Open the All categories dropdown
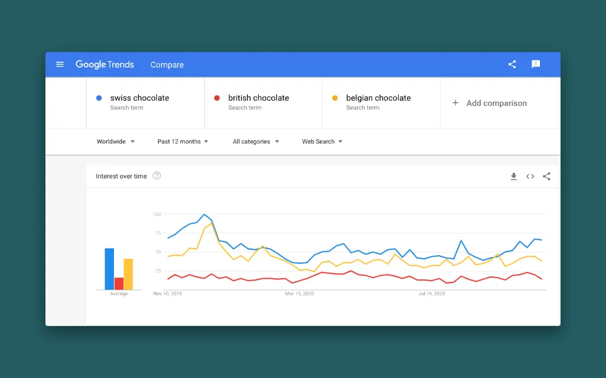Image resolution: width=606 pixels, height=378 pixels. pos(256,142)
